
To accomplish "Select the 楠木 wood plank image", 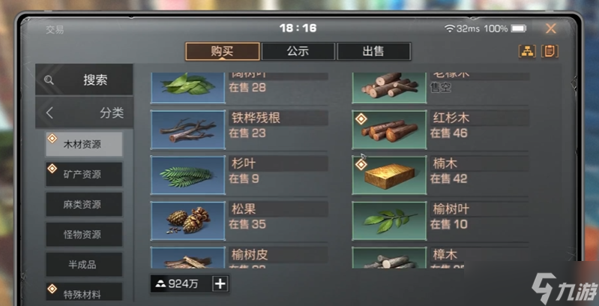I will coord(389,175).
